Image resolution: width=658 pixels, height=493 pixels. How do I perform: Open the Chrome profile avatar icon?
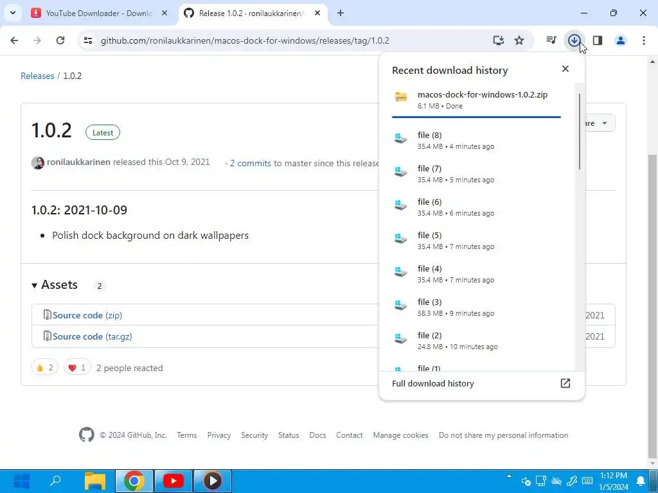tap(620, 40)
